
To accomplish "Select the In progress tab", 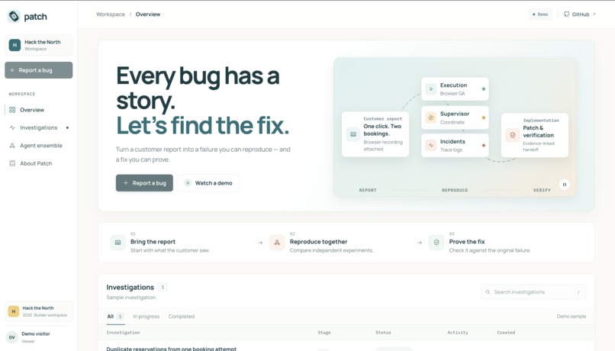I will (x=147, y=317).
